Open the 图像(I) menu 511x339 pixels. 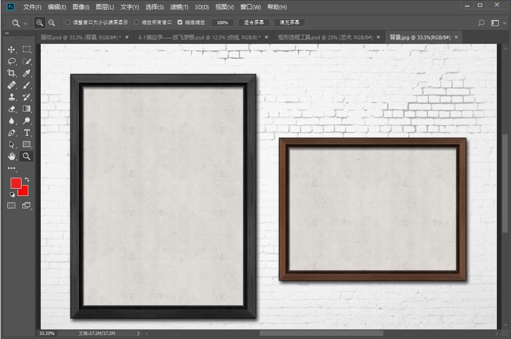(x=81, y=7)
